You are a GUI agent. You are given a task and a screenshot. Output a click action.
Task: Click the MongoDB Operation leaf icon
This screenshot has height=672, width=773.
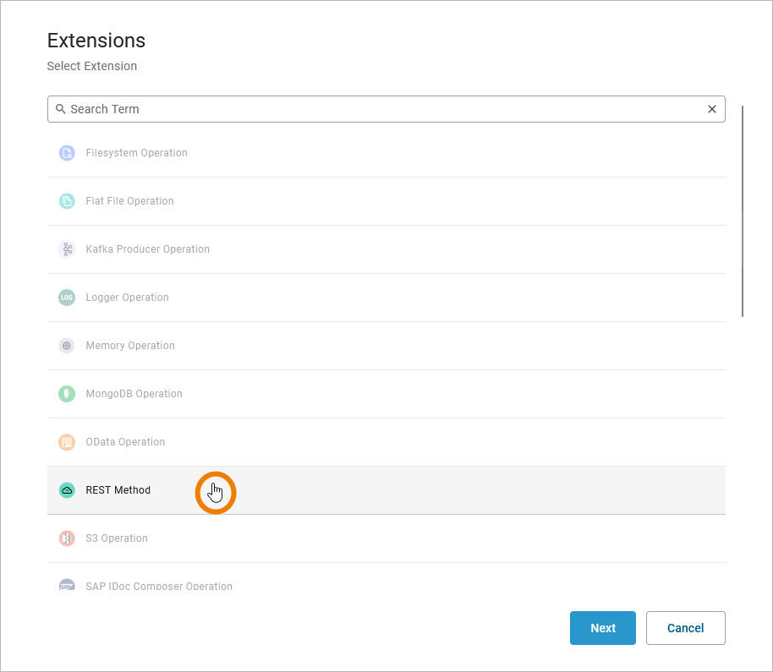click(67, 394)
